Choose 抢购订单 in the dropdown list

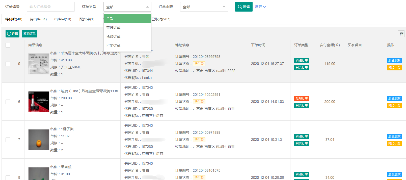coord(127,37)
